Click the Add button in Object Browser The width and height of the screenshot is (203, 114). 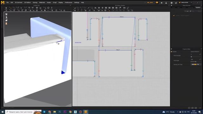(187, 11)
